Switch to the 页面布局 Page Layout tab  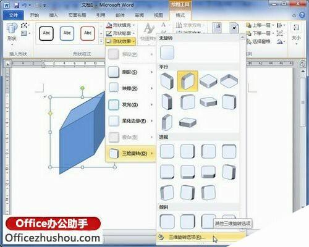[x=77, y=15]
